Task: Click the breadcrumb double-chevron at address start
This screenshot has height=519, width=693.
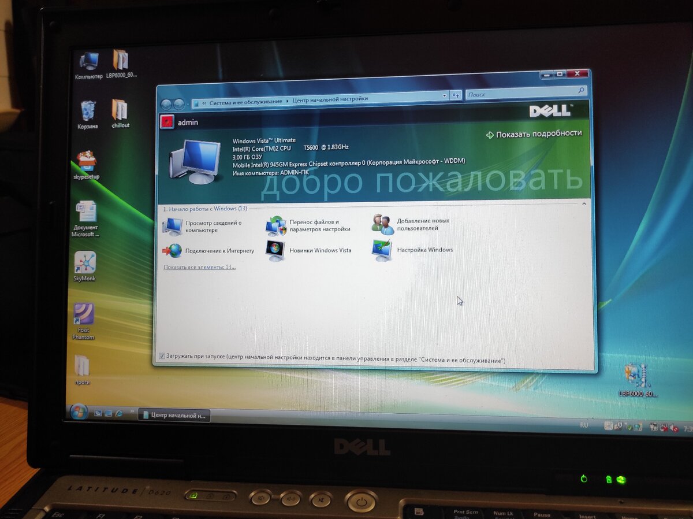Action: (x=204, y=103)
